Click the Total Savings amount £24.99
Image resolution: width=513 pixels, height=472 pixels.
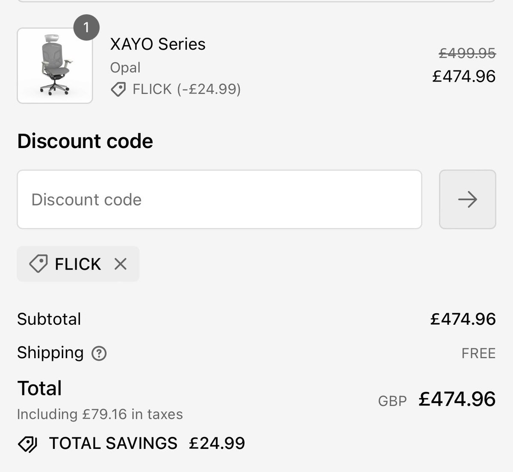click(x=217, y=443)
